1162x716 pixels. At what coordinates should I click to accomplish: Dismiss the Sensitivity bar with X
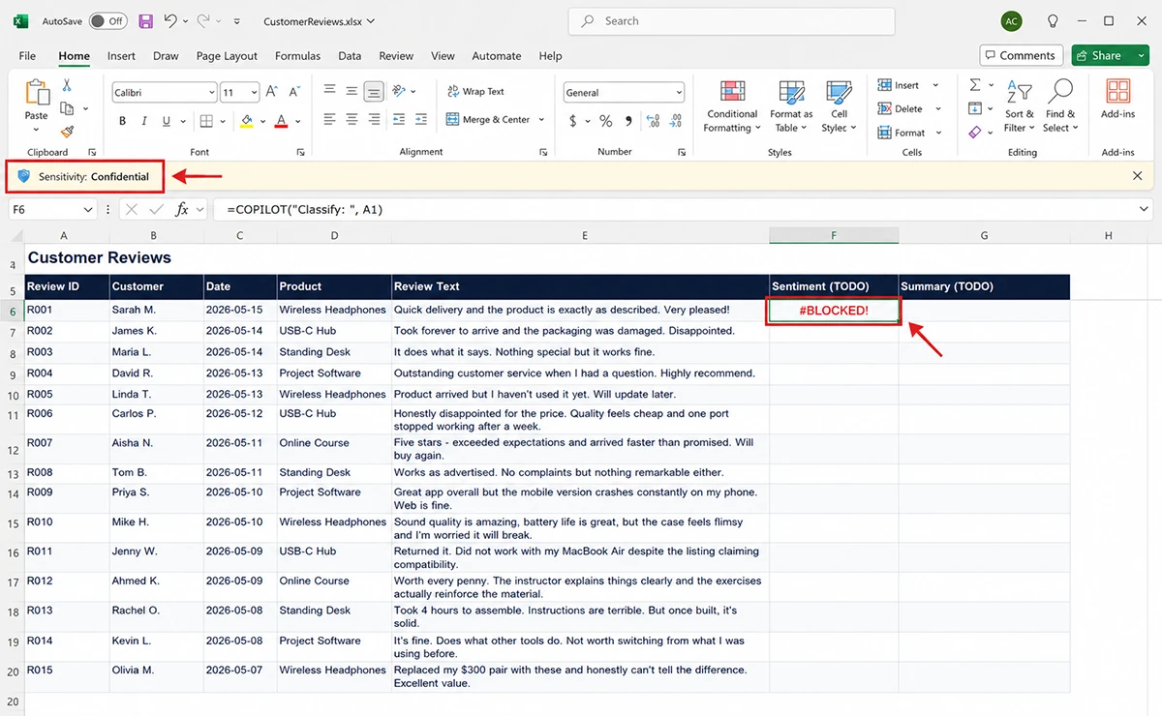point(1137,176)
